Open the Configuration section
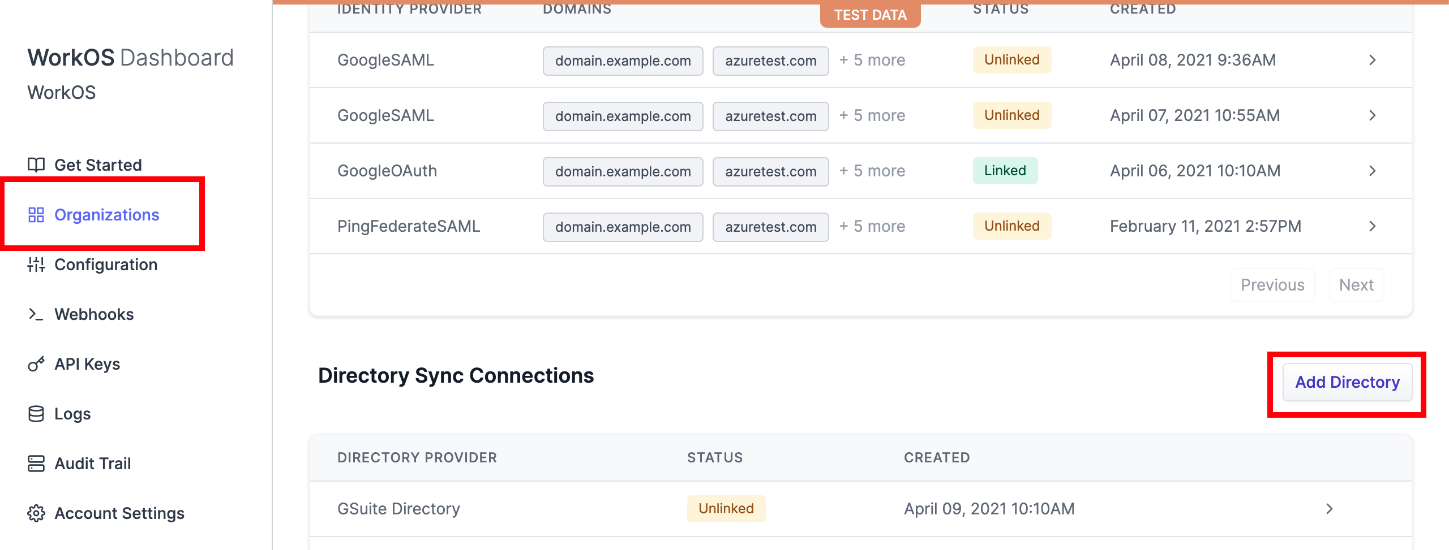 (x=106, y=265)
